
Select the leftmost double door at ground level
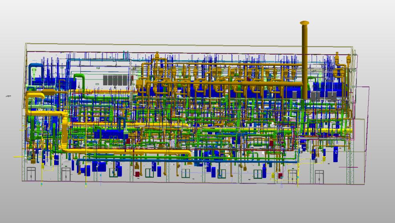tap(31, 174)
